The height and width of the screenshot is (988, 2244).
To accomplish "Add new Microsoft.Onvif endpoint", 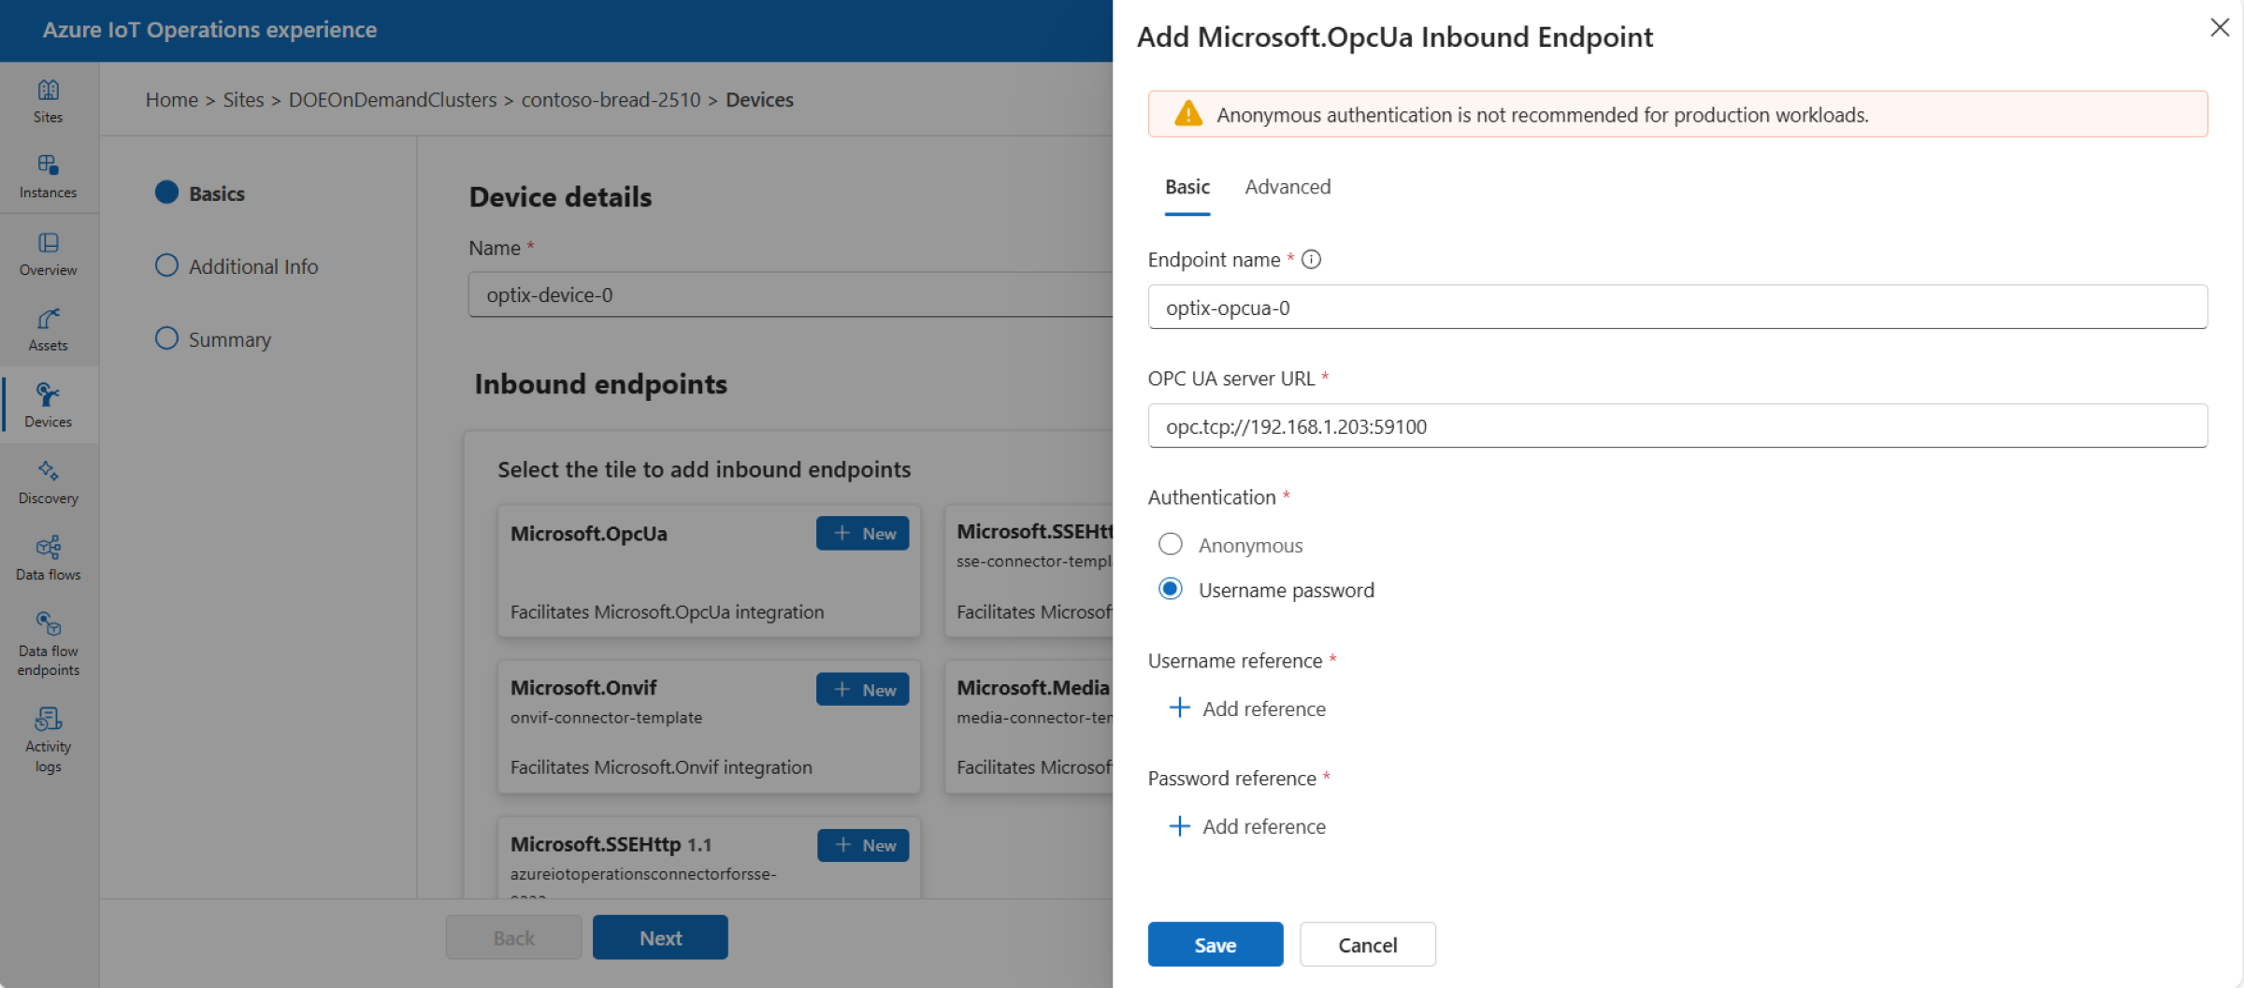I will click(862, 689).
